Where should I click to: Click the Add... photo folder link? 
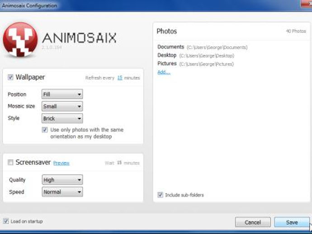point(164,72)
